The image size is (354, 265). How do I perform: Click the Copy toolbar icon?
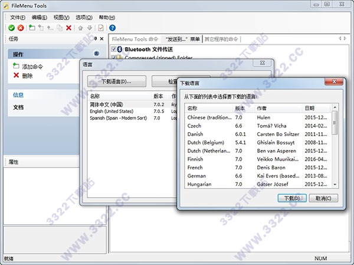tap(60, 28)
